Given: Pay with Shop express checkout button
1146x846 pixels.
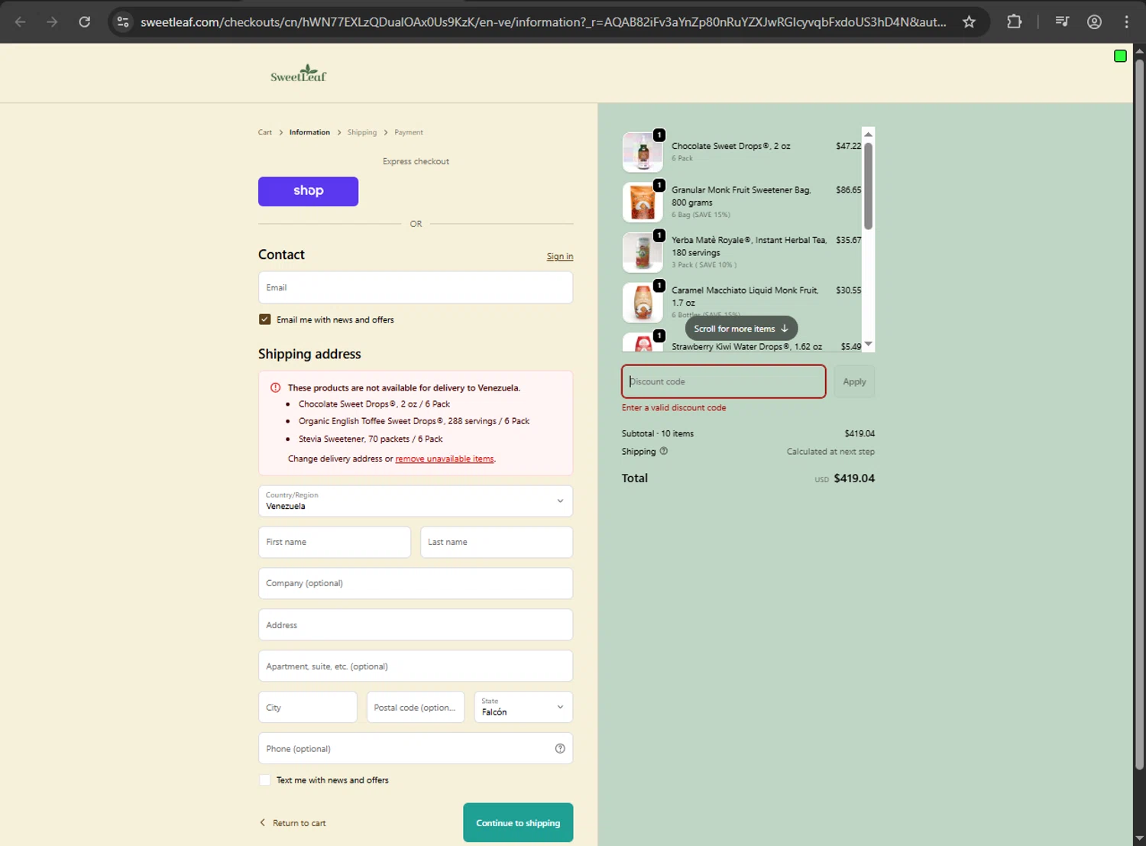Looking at the screenshot, I should (x=308, y=191).
